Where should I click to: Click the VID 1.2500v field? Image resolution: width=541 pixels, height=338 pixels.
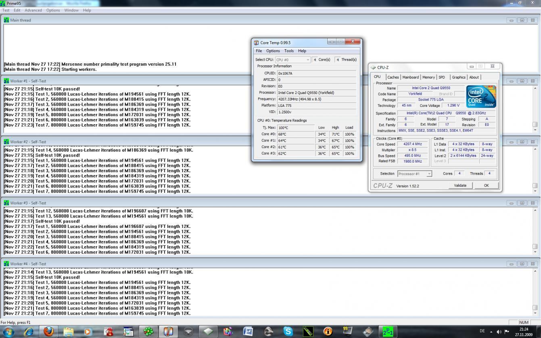317,112
